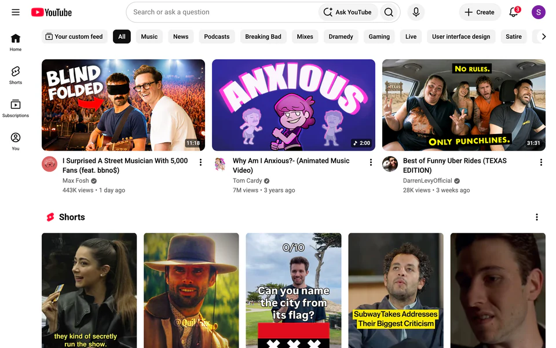The image size is (556, 348).
Task: Open the cowboy hat man Short
Action: pos(192,291)
